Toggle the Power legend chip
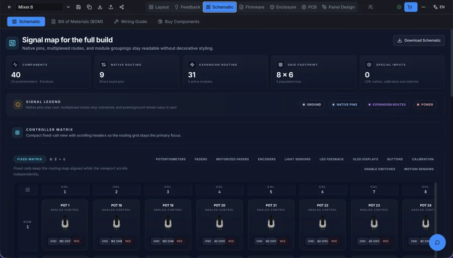 425,104
